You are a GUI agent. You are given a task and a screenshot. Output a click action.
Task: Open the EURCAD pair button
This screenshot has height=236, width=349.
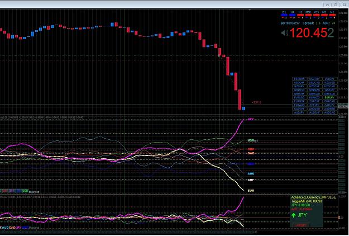pos(330,101)
